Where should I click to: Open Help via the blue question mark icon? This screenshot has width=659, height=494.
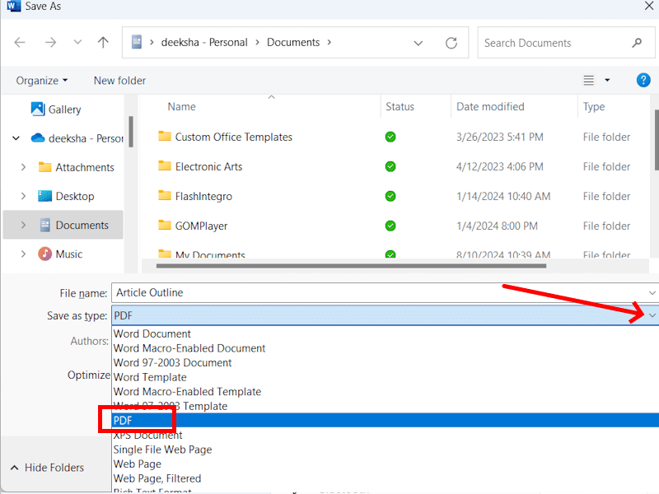643,80
